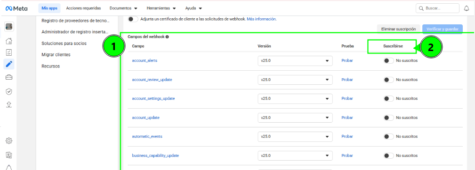Open version dropdown for account_review_update
This screenshot has height=170, width=475.
[295, 80]
